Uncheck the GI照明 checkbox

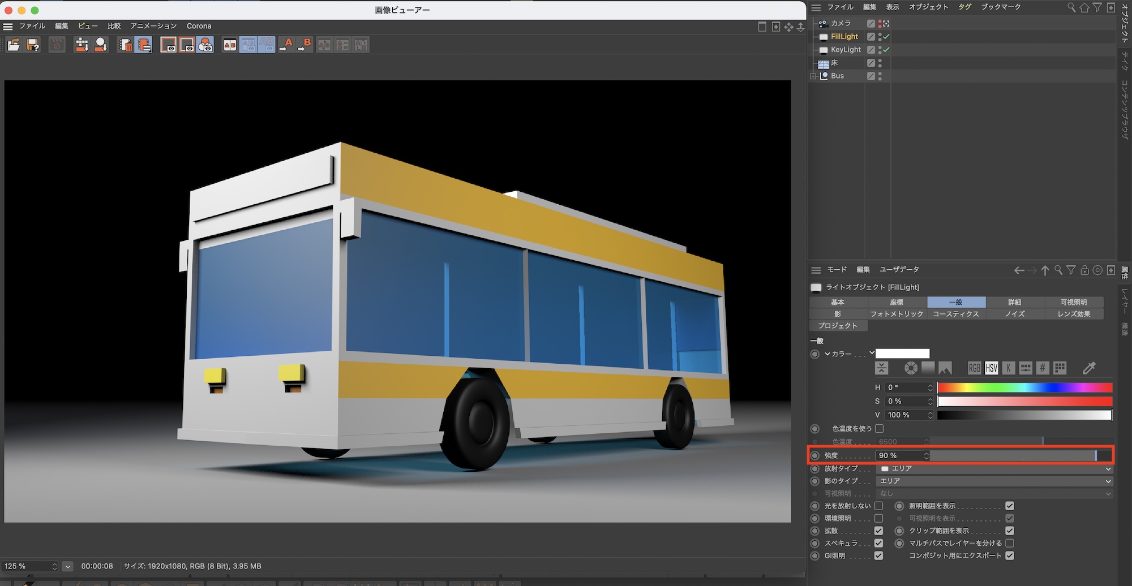coord(878,555)
